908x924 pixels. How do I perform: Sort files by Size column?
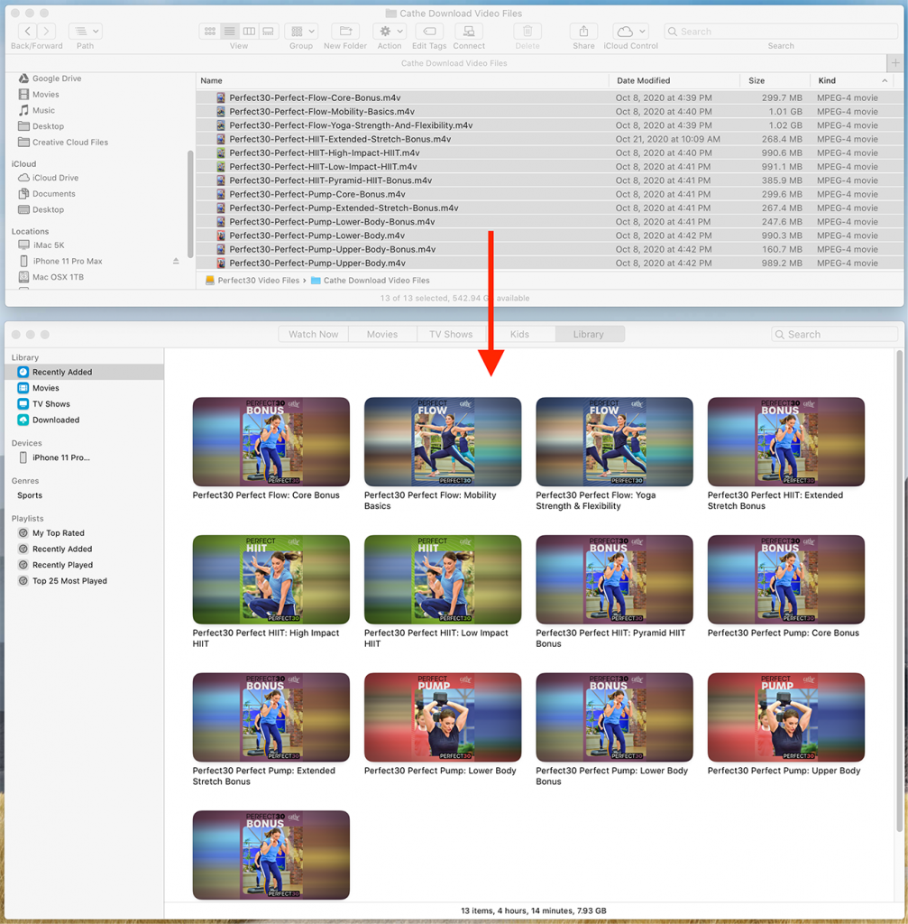click(x=757, y=80)
